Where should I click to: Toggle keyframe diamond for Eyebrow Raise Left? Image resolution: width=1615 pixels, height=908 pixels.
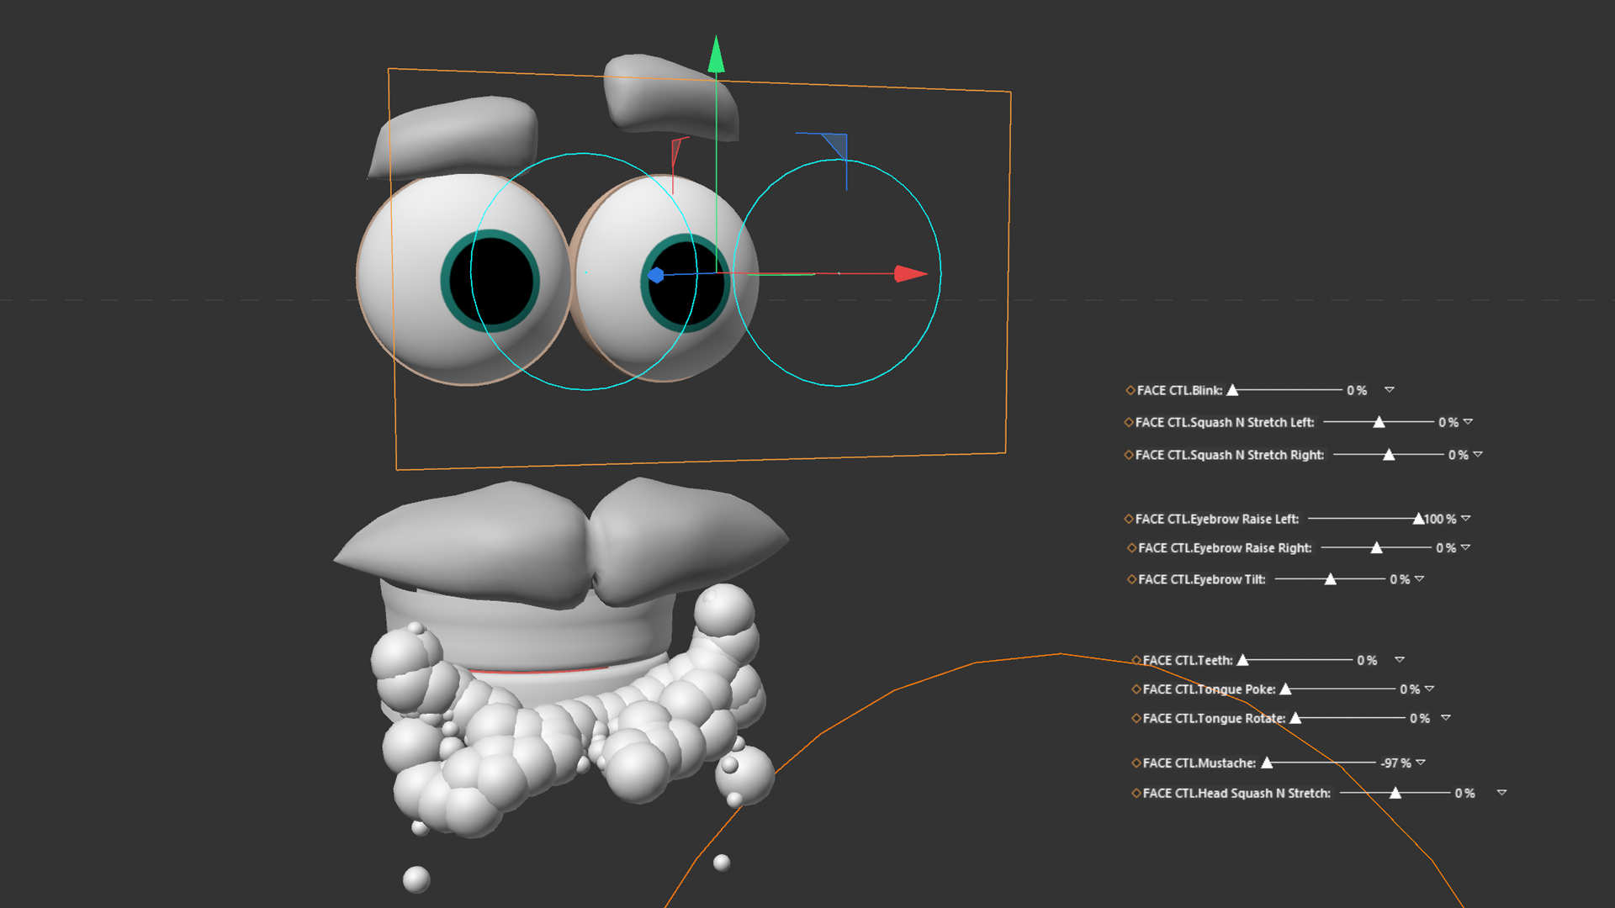(1129, 519)
